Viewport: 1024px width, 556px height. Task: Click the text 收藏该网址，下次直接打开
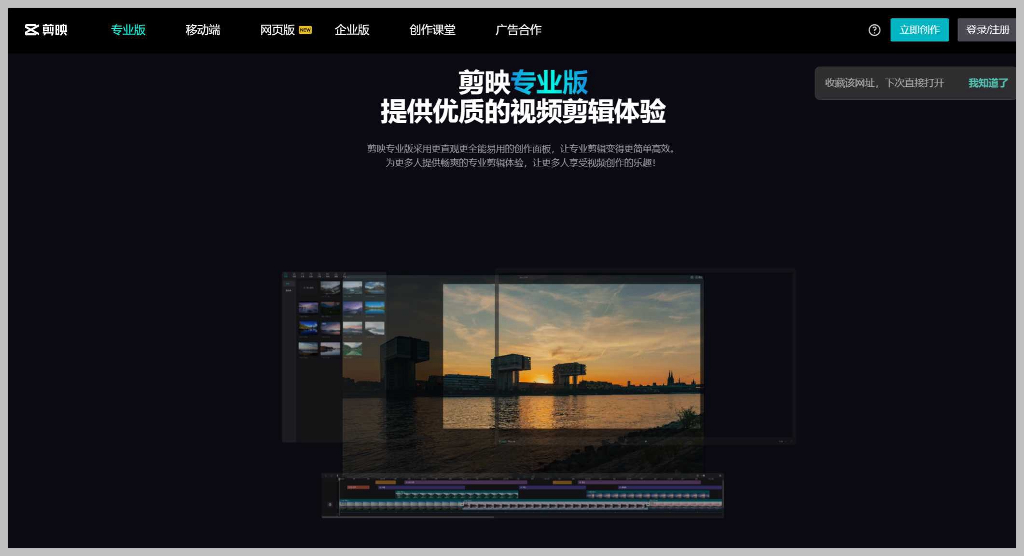point(884,83)
